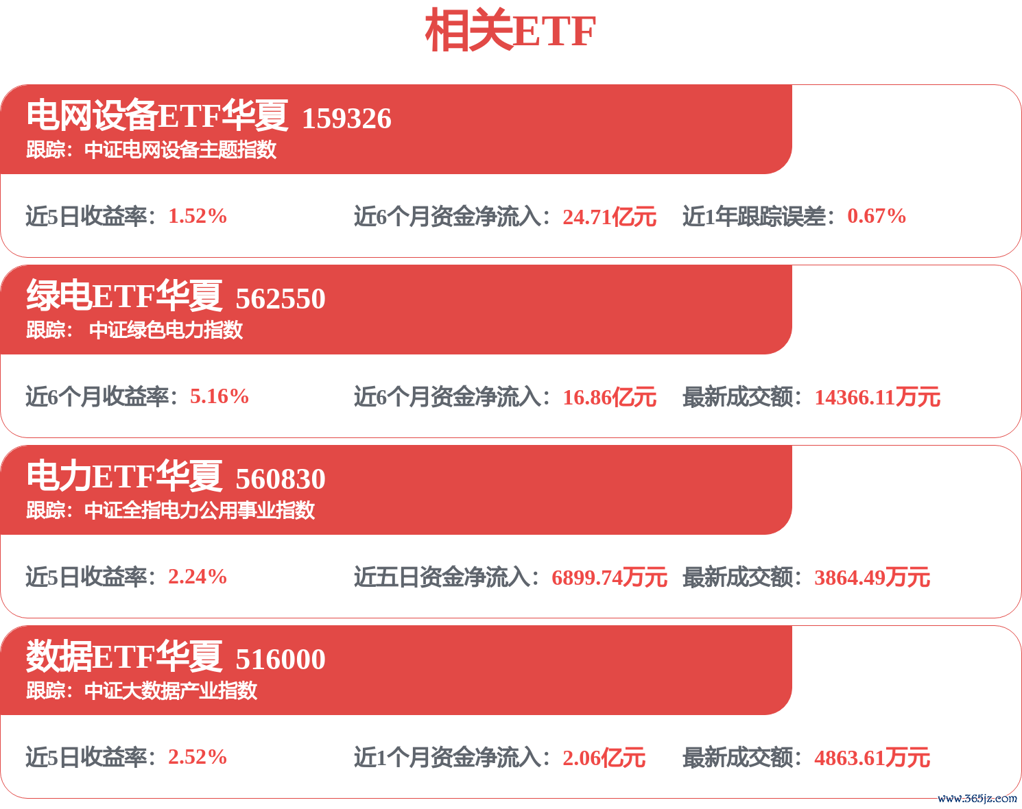Screen dimensions: 1022x809
Task: Select the 5.16% six-month return value
Action: click(219, 396)
